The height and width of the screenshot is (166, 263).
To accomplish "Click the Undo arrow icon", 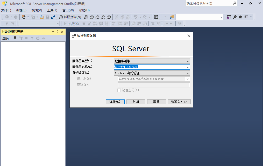I will pyautogui.click(x=136, y=17).
